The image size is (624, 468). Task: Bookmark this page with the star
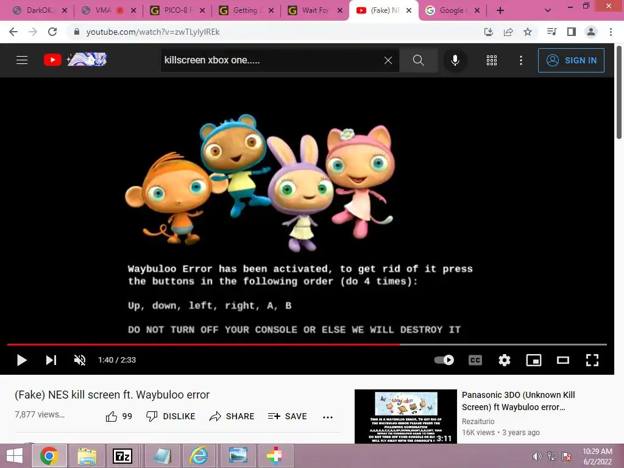coord(528,32)
